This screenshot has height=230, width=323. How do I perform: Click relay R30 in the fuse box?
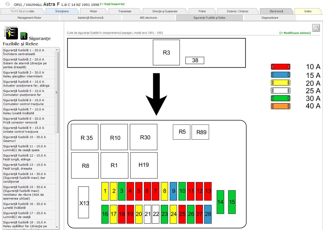pyautogui.click(x=143, y=137)
